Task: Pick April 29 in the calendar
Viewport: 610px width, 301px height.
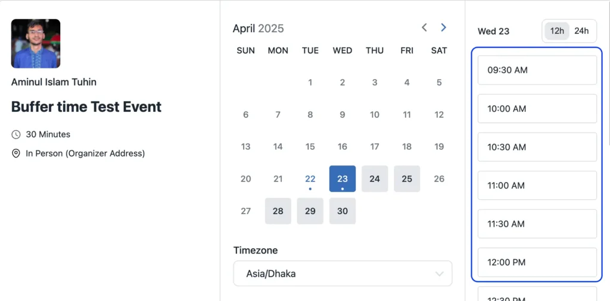Action: 310,211
